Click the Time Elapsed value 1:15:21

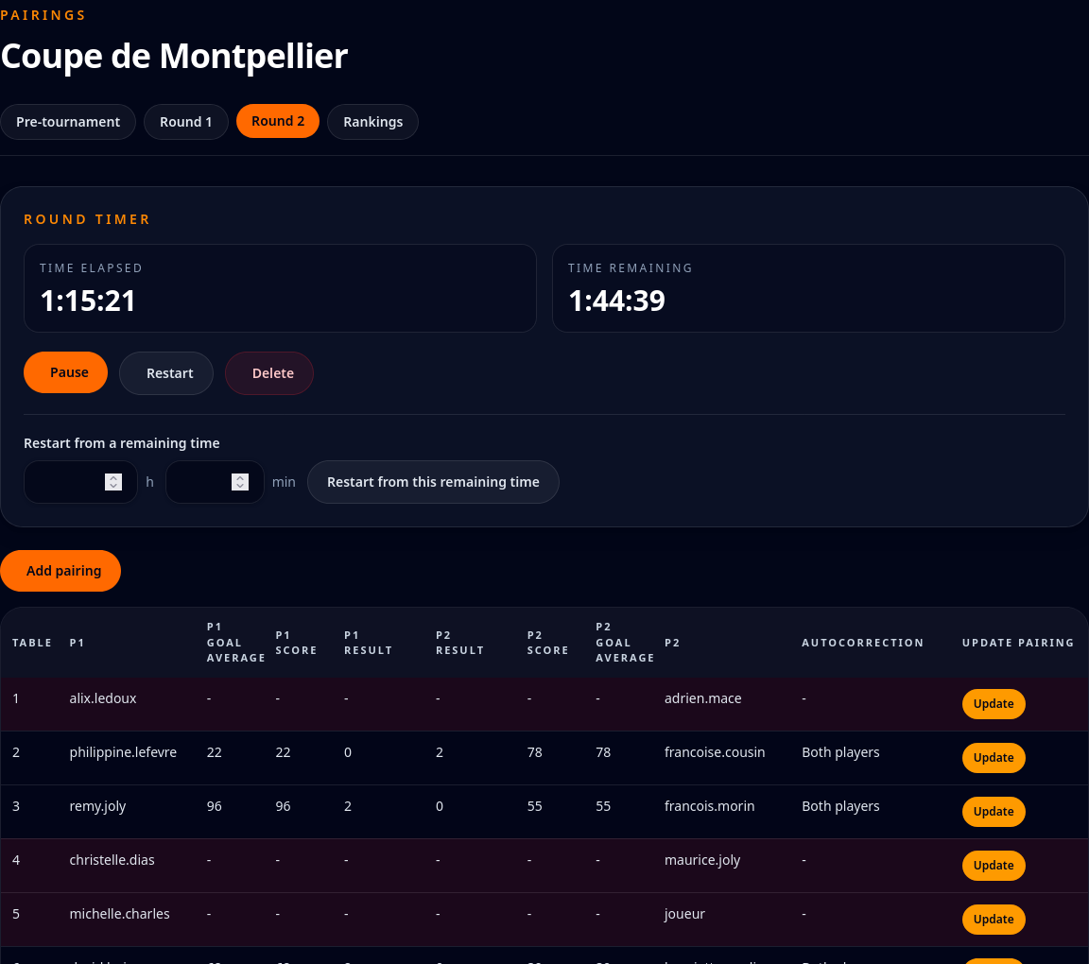(88, 301)
